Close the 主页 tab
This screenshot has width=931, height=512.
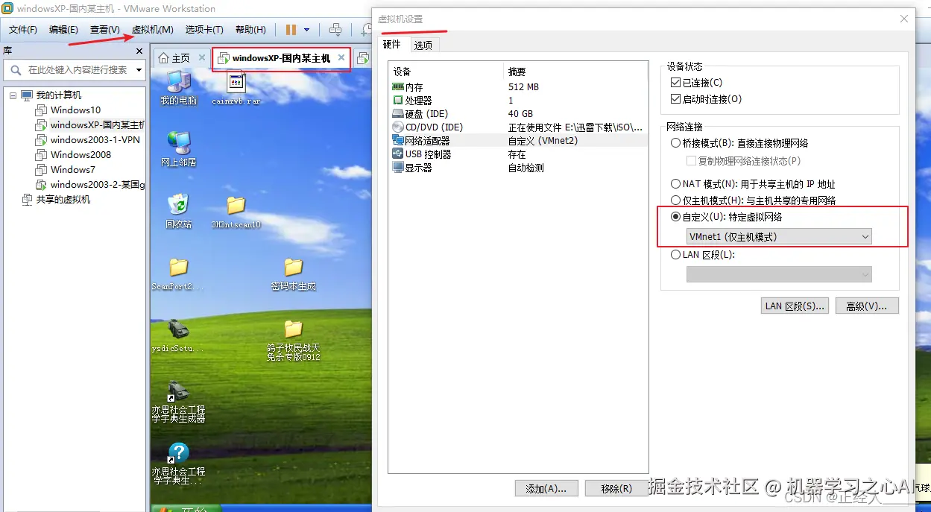[201, 58]
